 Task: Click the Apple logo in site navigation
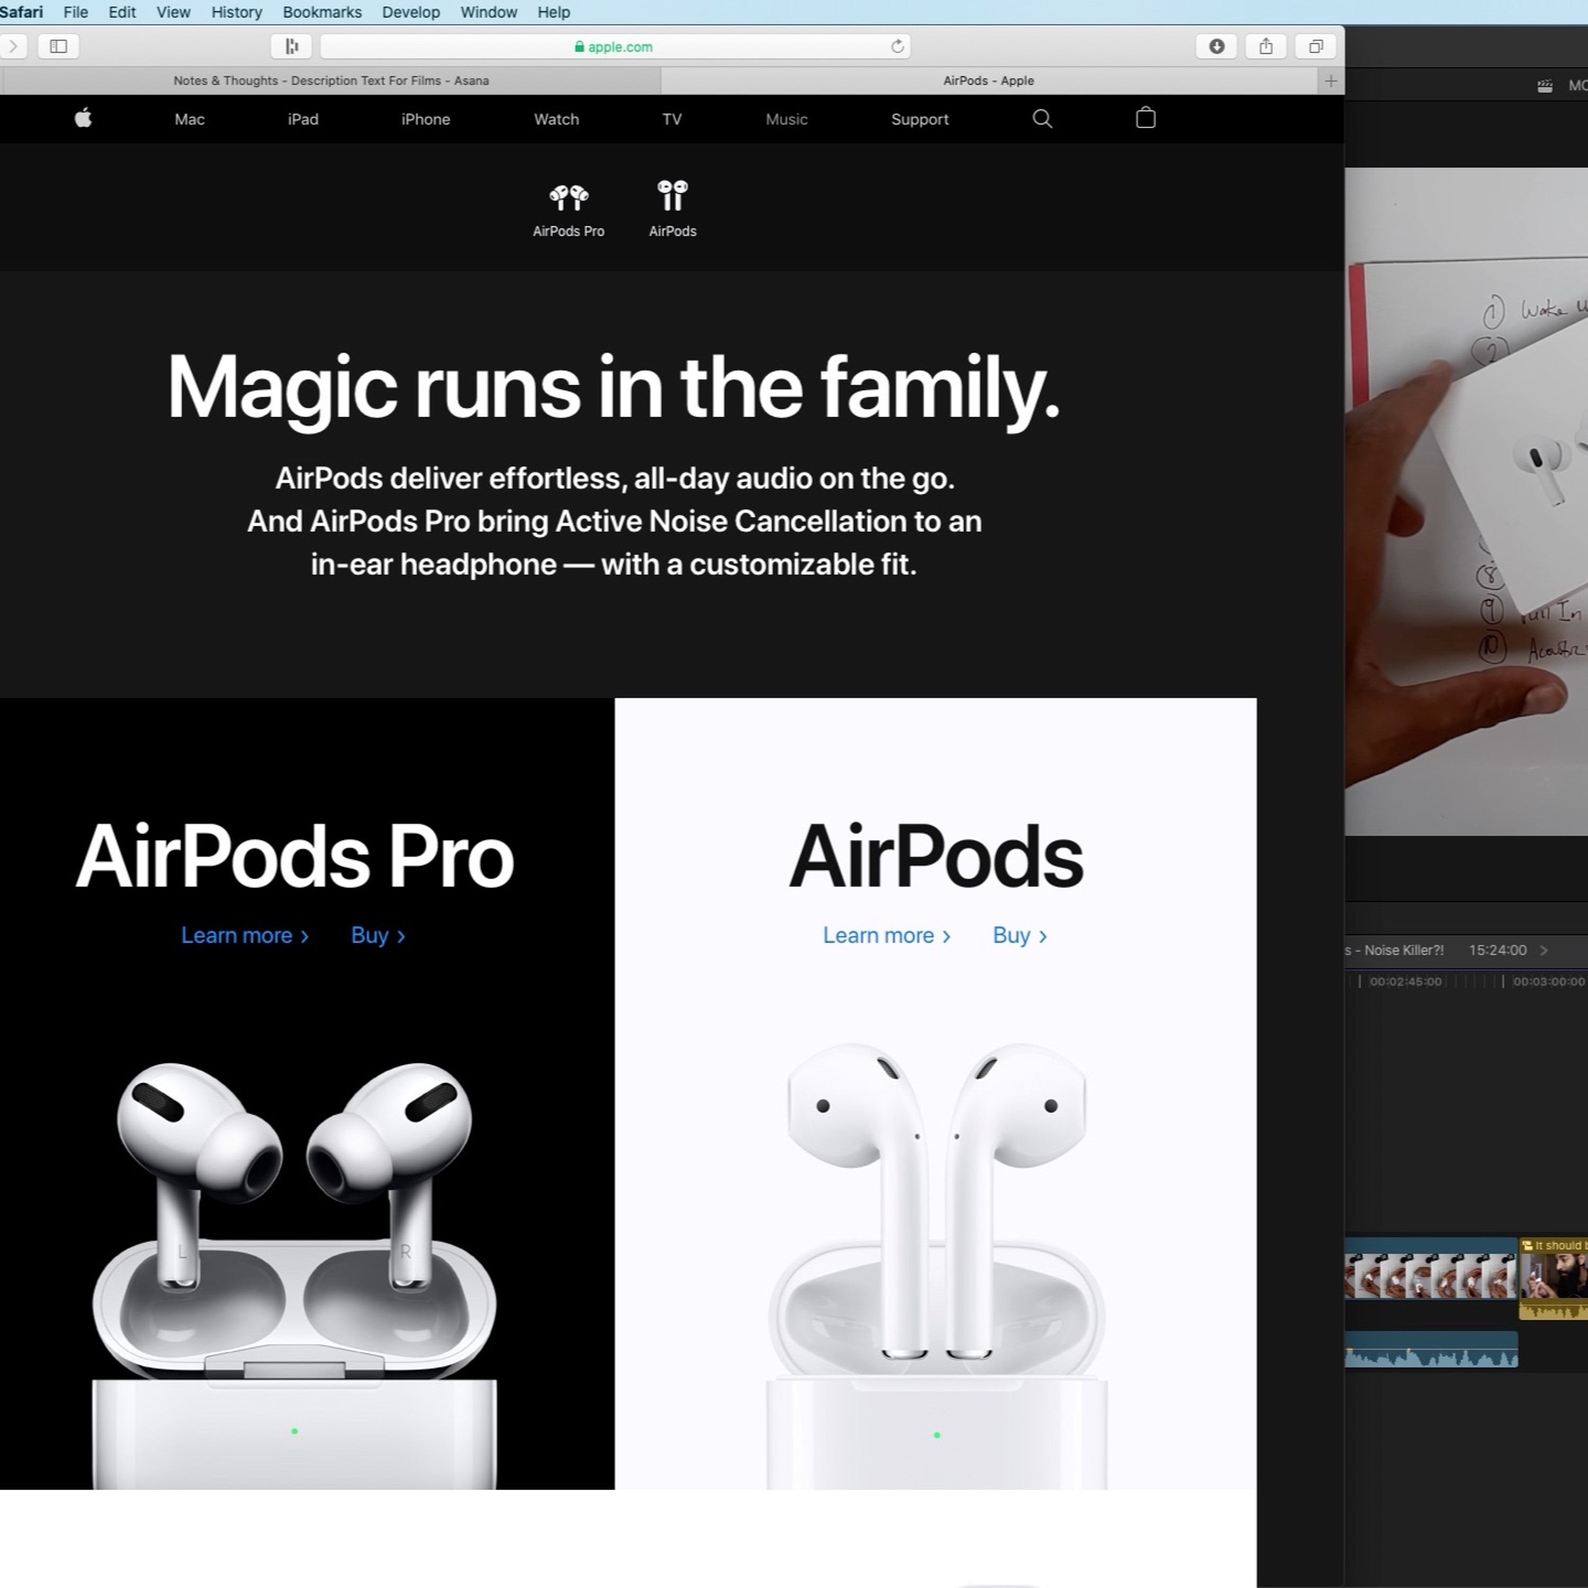tap(83, 119)
